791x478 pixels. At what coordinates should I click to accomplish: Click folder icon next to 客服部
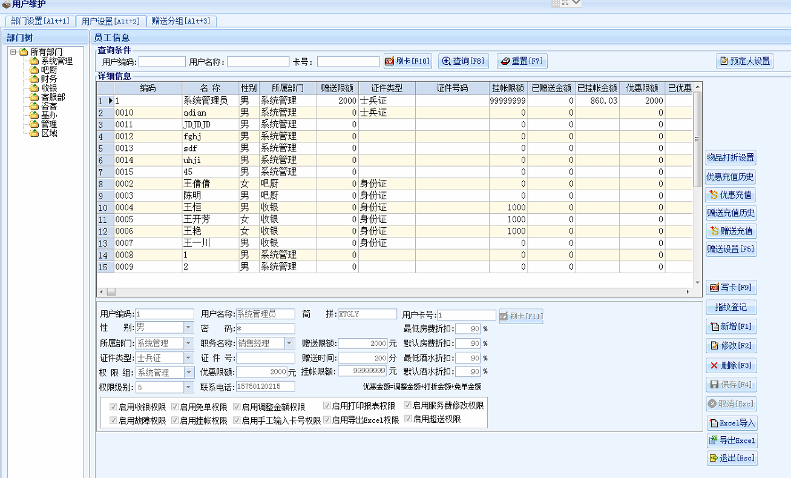[34, 97]
